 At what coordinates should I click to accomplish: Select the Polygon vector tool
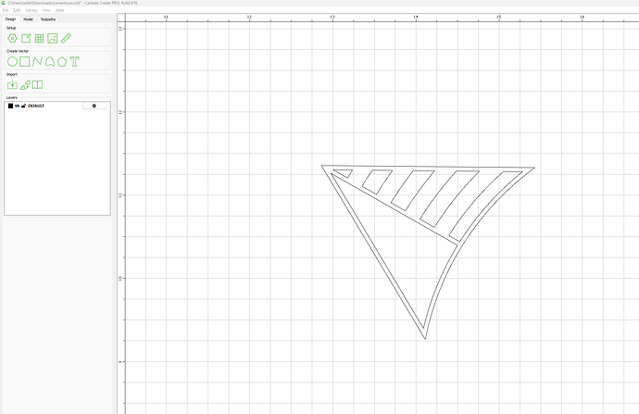coord(61,61)
